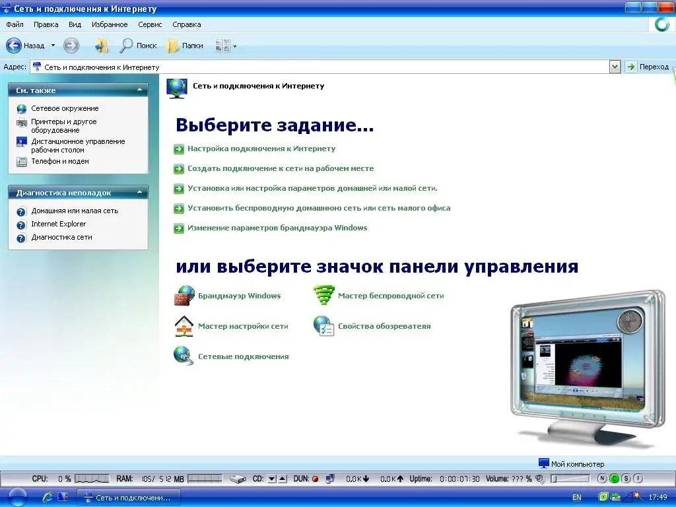
Task: Click the up-one-level folder icon
Action: click(101, 46)
